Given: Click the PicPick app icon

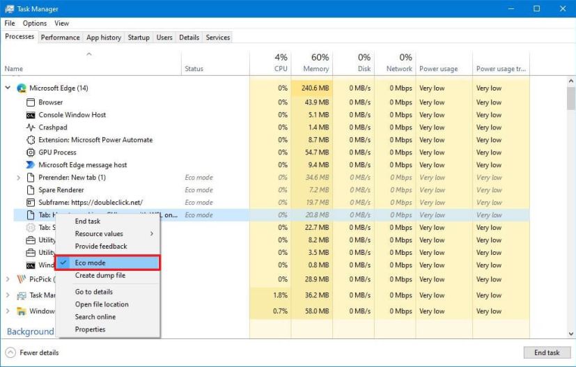Looking at the screenshot, I should 22,279.
